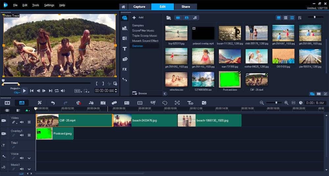Switch to Storyboard view icon
Viewport: 329px width, 176px height.
click(x=7, y=103)
